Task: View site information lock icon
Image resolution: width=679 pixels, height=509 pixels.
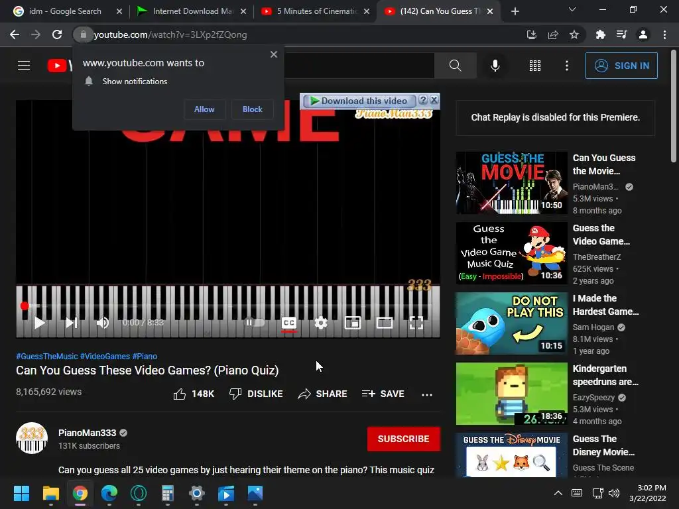Action: coord(83,34)
